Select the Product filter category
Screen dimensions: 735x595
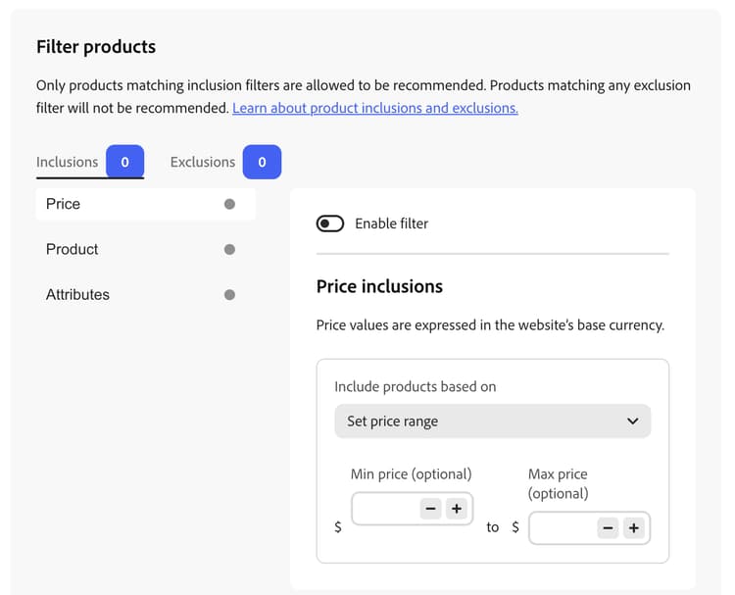click(x=146, y=249)
